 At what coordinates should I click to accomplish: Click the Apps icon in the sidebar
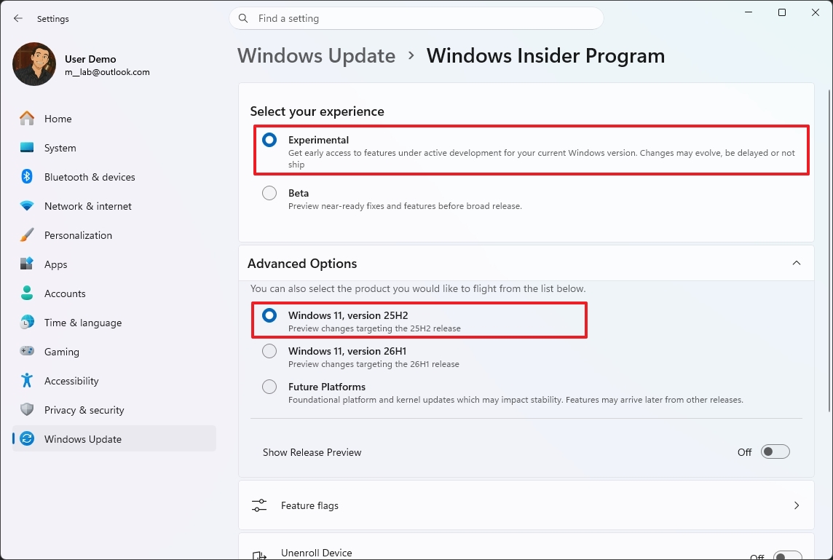[26, 264]
